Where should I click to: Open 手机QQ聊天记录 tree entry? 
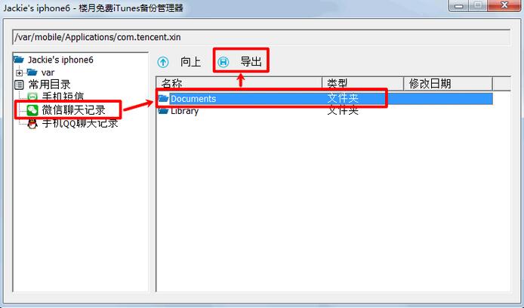coord(80,124)
